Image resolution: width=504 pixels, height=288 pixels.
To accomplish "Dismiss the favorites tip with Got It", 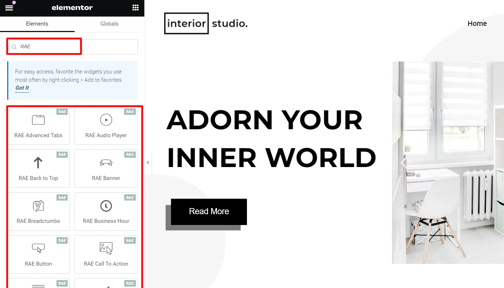I will click(22, 88).
